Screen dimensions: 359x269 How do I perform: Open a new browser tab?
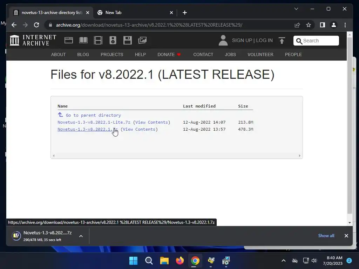click(185, 13)
